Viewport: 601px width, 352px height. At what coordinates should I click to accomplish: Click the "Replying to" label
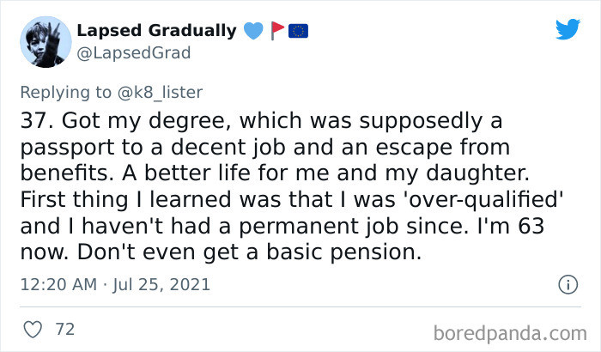pyautogui.click(x=70, y=89)
